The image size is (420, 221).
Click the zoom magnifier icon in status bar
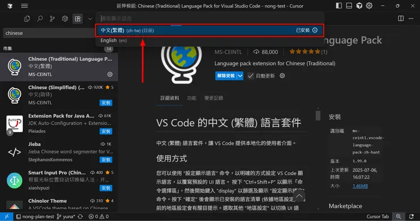pos(398,216)
